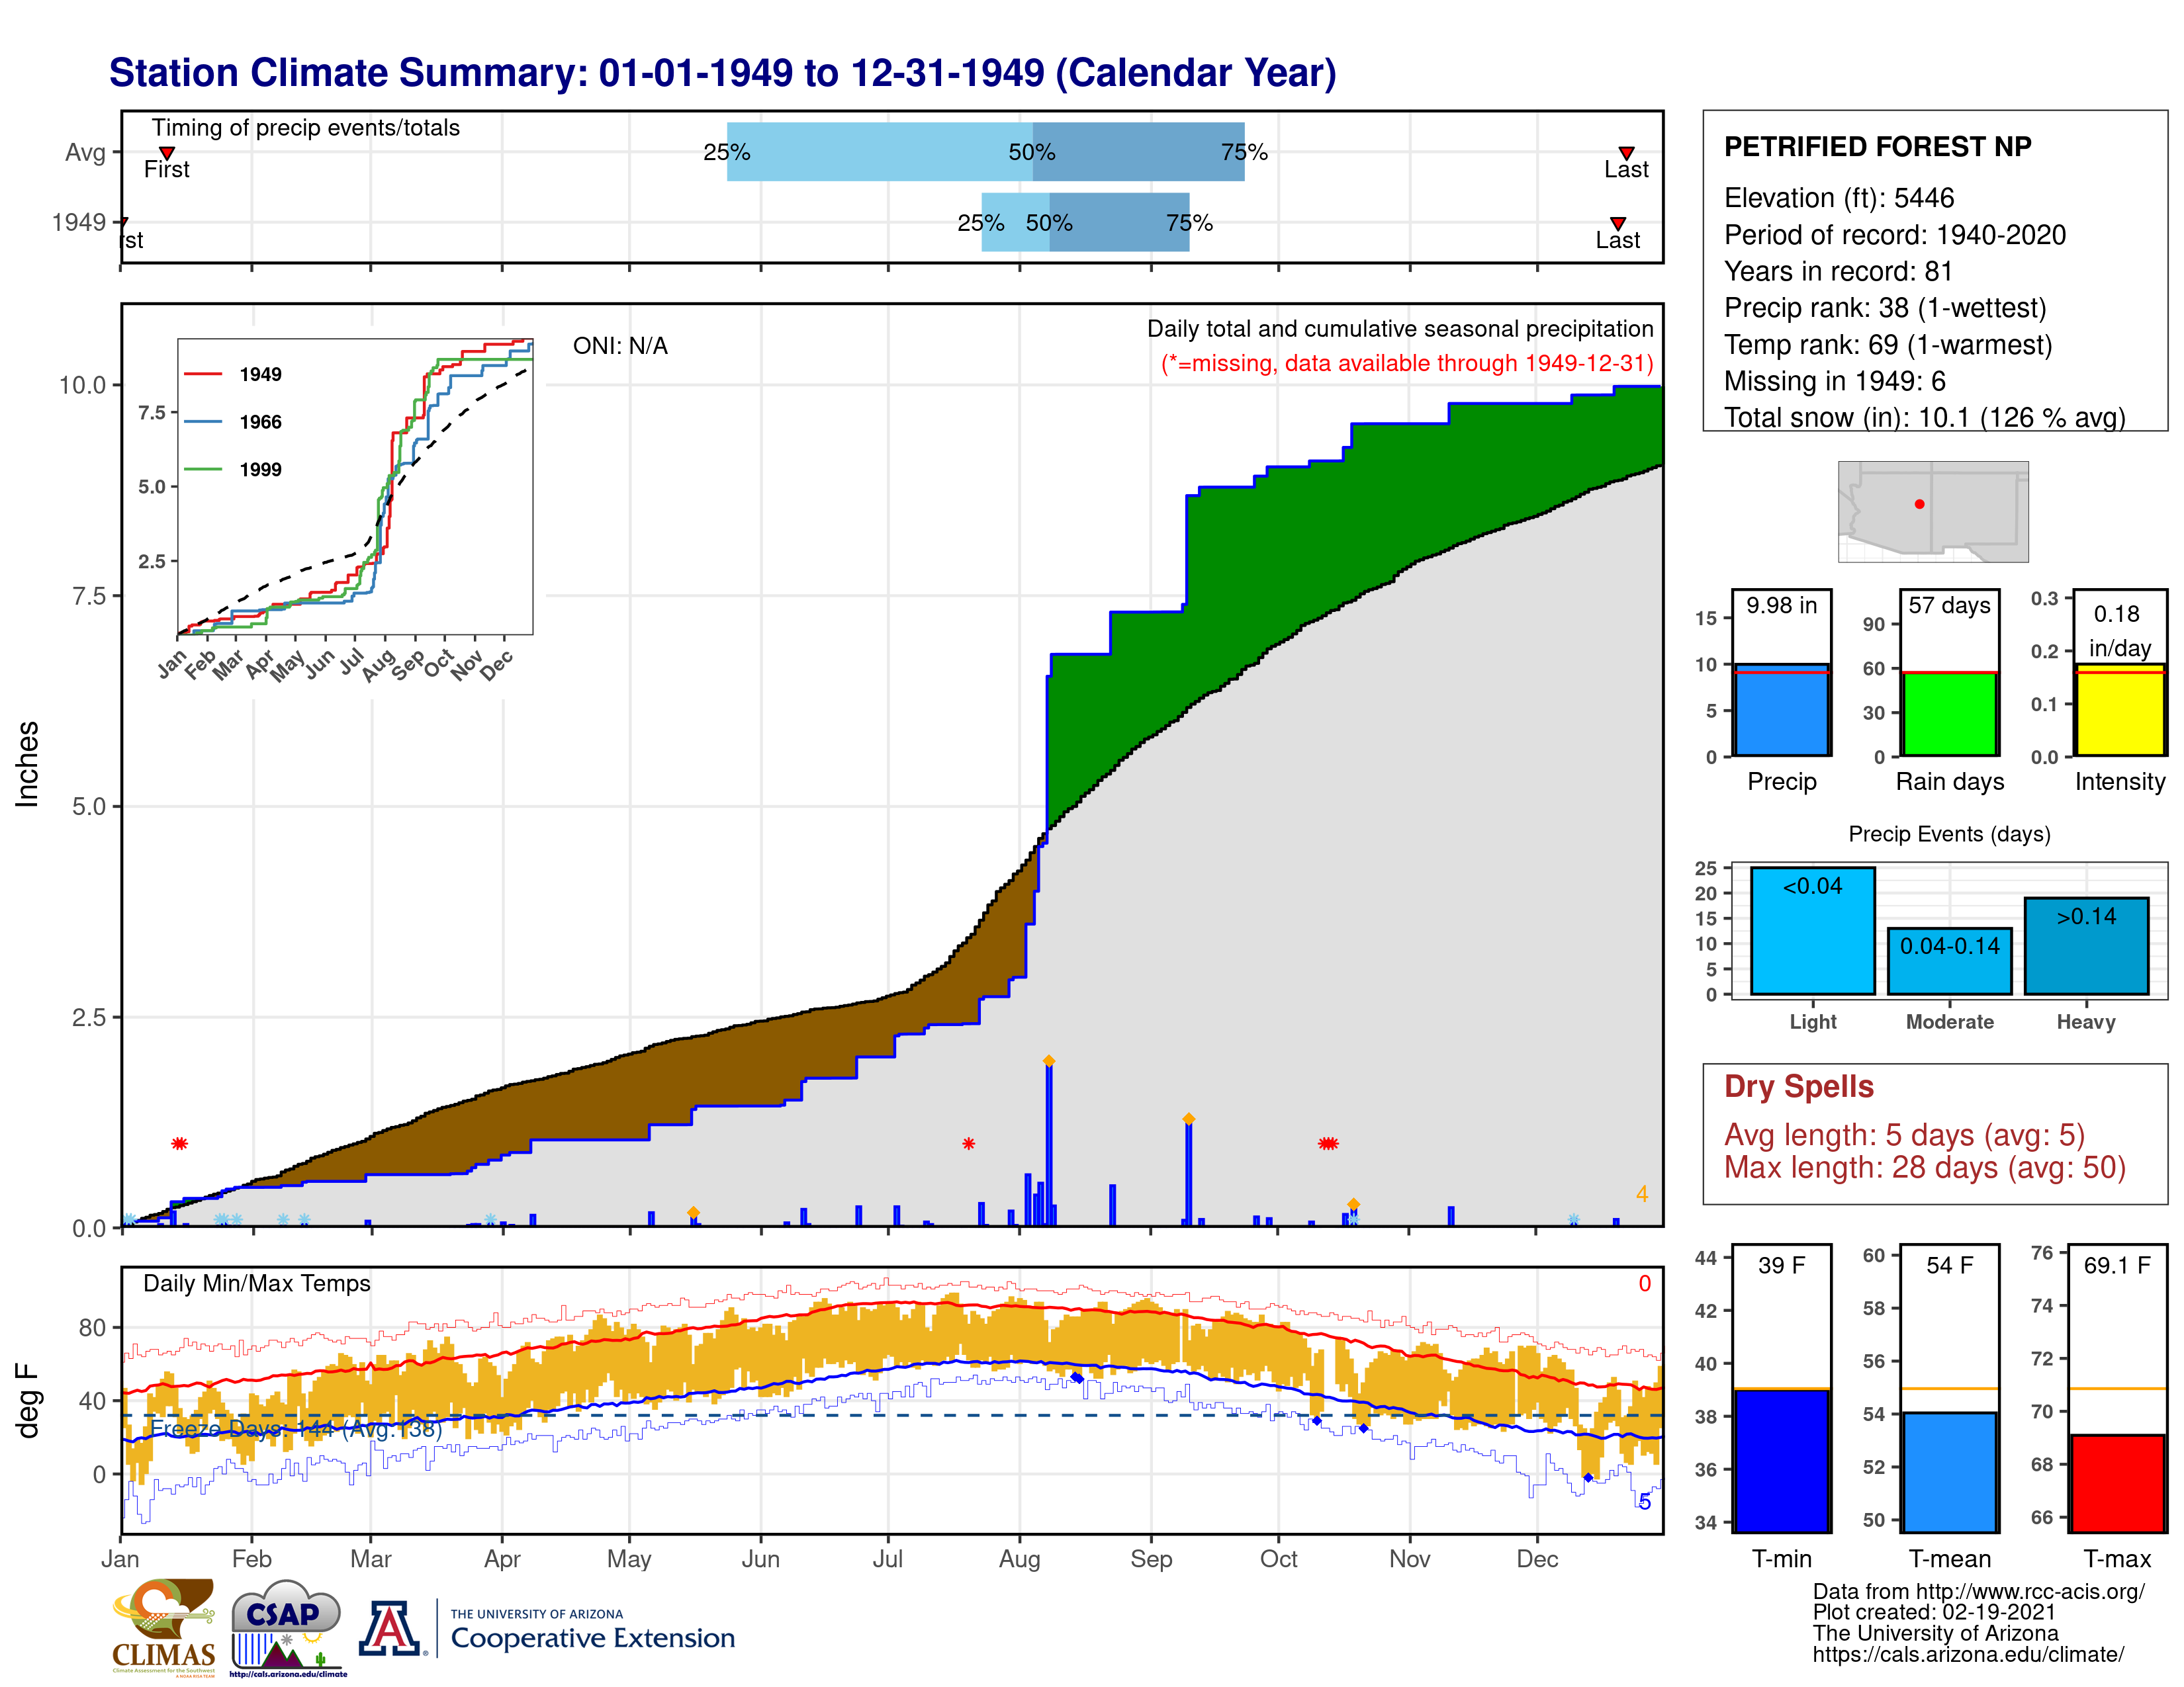Click the 'Dry Spells' heading
The image size is (2184, 1687).
[x=1798, y=1086]
